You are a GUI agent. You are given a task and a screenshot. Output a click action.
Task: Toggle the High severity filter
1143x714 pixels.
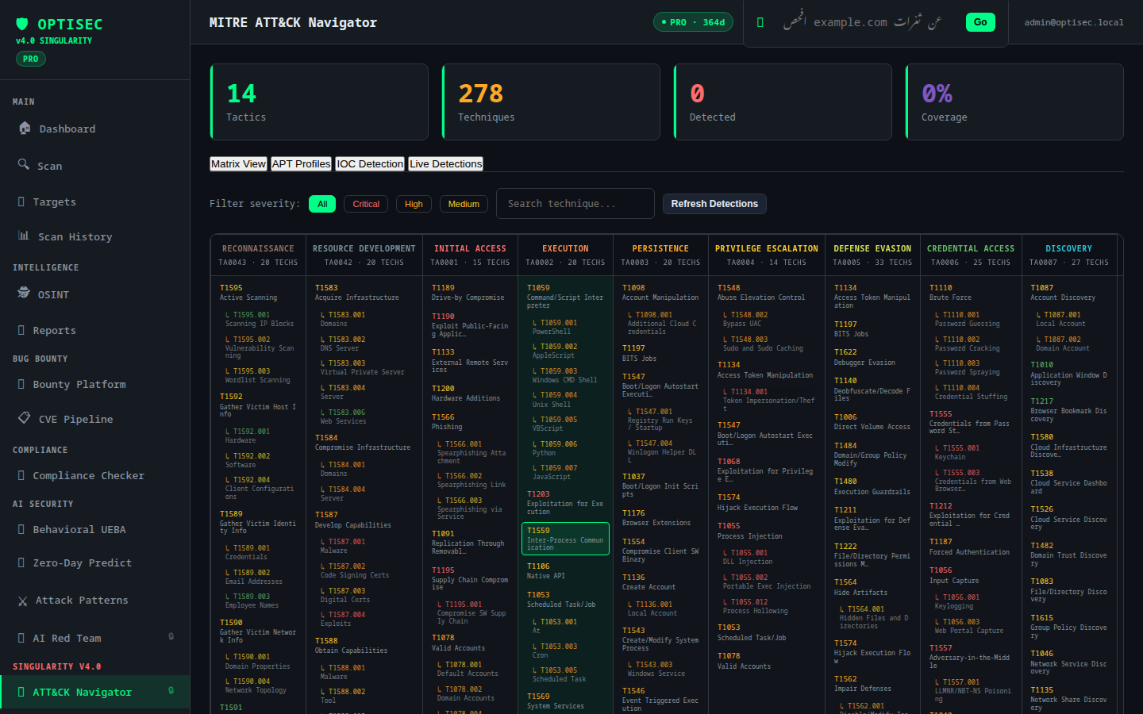pyautogui.click(x=414, y=204)
